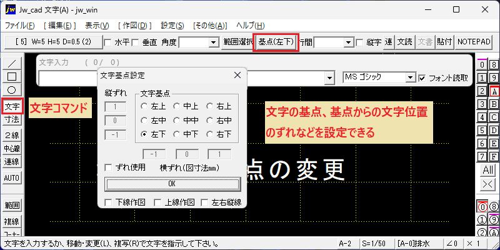Expand the 角度 angle dropdown
Viewport: 500px width, 250px height.
(x=212, y=42)
